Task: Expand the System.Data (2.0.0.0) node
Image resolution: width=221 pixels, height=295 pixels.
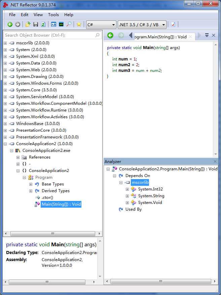Action: [5, 63]
